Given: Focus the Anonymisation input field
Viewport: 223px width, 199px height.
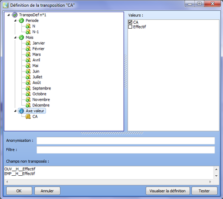Looking at the screenshot, I should pos(126,141).
